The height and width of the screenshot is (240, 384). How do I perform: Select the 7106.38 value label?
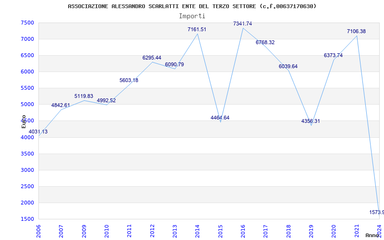(x=356, y=32)
